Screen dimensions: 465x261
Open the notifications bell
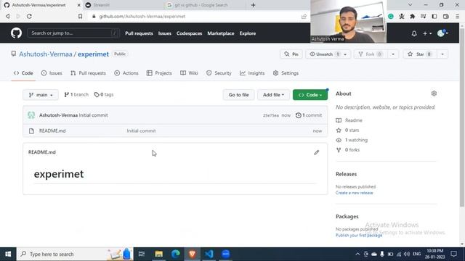pos(414,33)
